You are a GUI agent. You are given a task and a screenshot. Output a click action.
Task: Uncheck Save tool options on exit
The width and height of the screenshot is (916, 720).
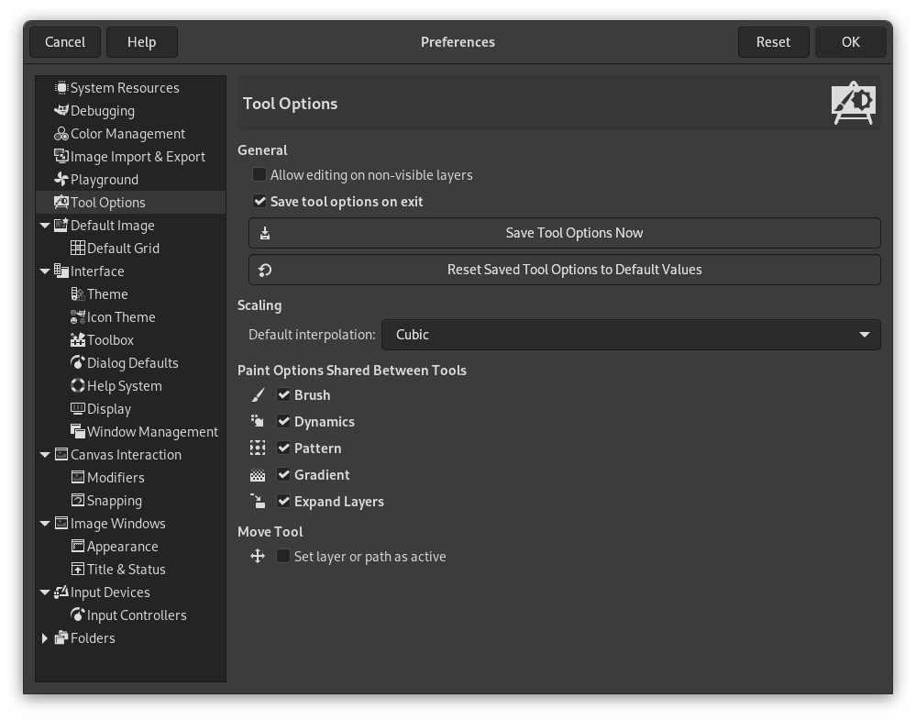pyautogui.click(x=259, y=201)
